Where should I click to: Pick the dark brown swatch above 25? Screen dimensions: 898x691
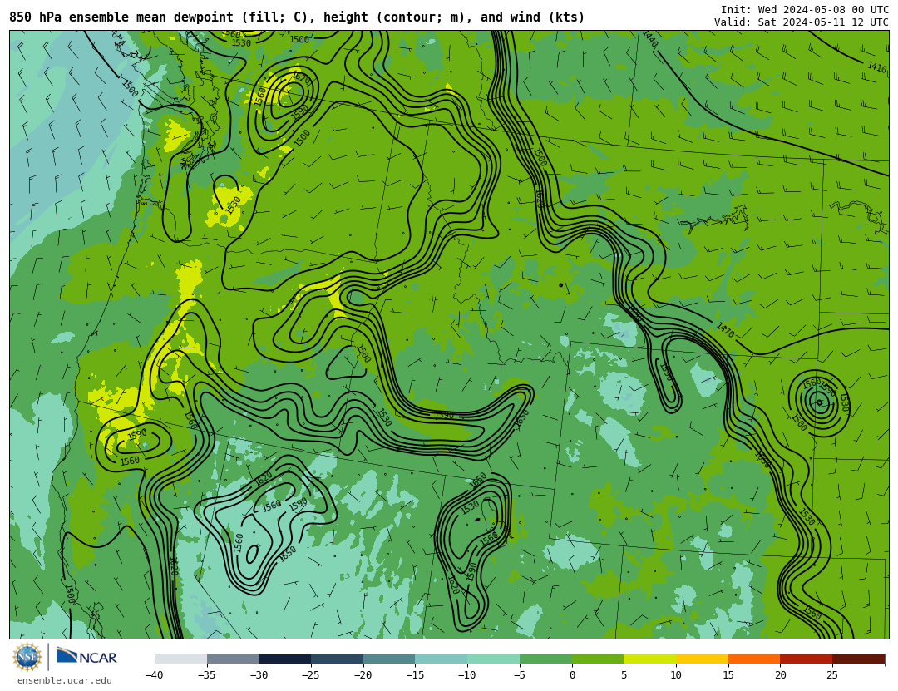click(x=858, y=659)
